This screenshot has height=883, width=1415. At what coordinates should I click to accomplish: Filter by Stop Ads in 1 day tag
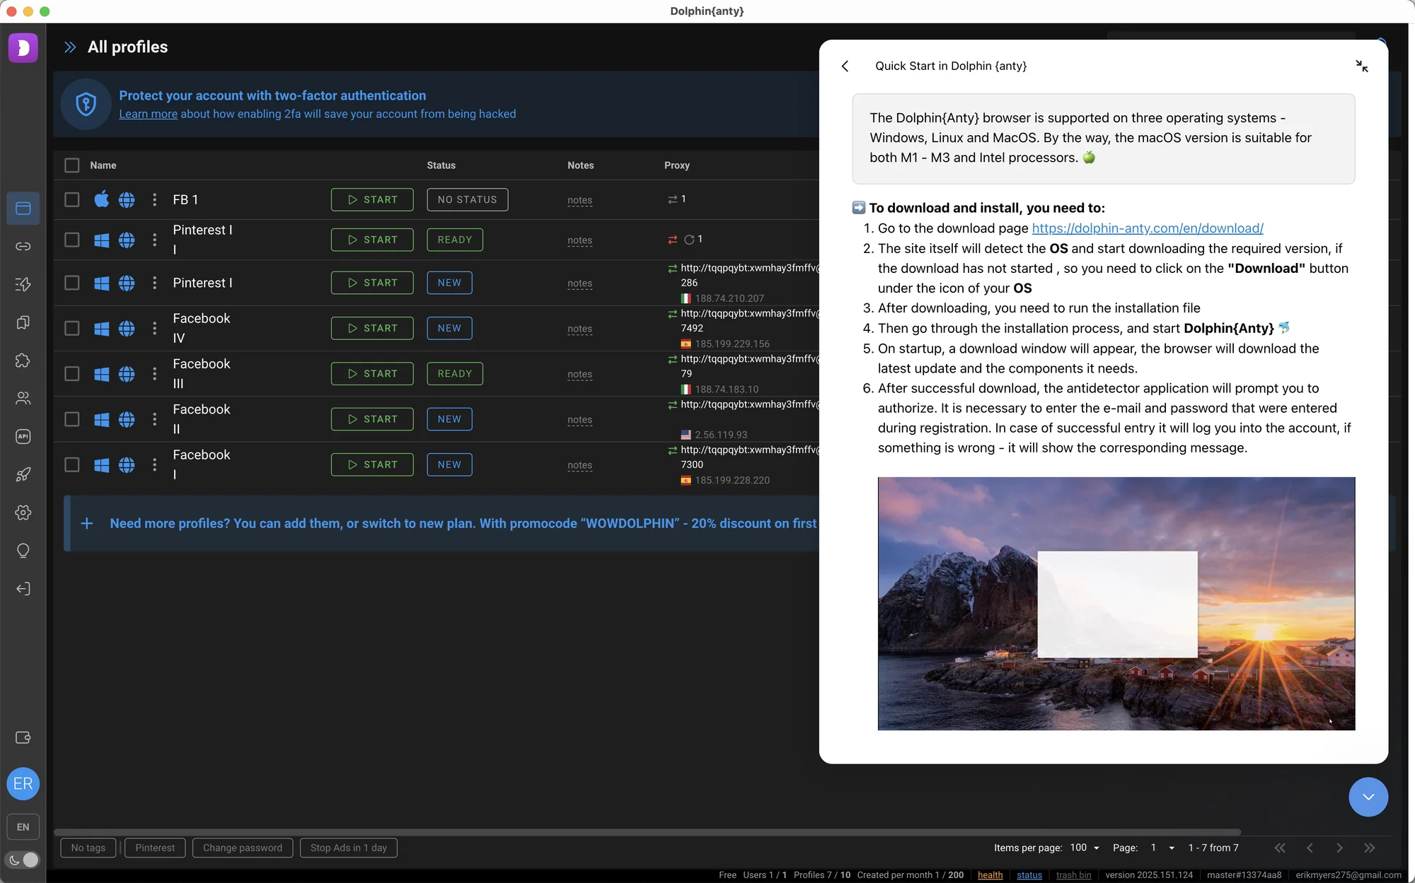[349, 848]
